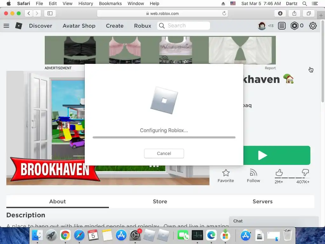This screenshot has width=325, height=244.
Task: Open Spotlight search in menu bar
Action: tap(304, 3)
